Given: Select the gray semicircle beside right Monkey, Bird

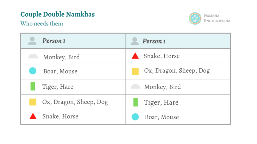Looking at the screenshot, I should pos(136,86).
